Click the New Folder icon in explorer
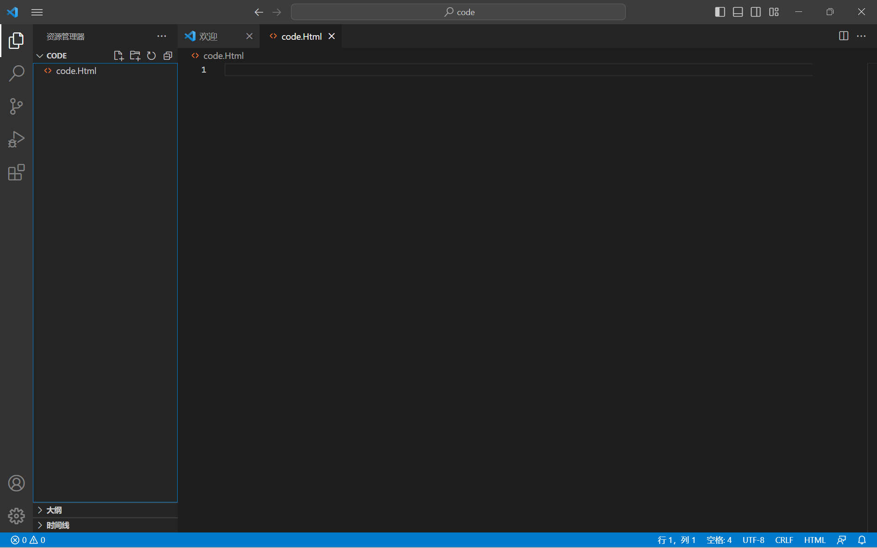 tap(135, 56)
